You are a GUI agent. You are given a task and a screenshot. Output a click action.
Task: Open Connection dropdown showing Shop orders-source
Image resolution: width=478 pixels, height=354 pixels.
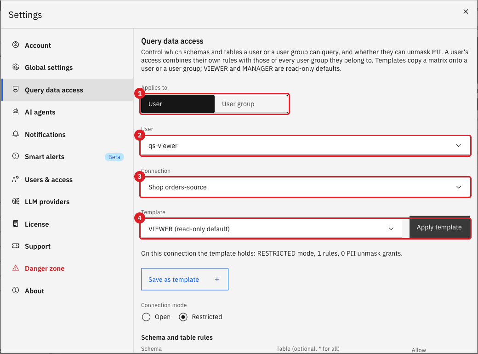pyautogui.click(x=306, y=187)
